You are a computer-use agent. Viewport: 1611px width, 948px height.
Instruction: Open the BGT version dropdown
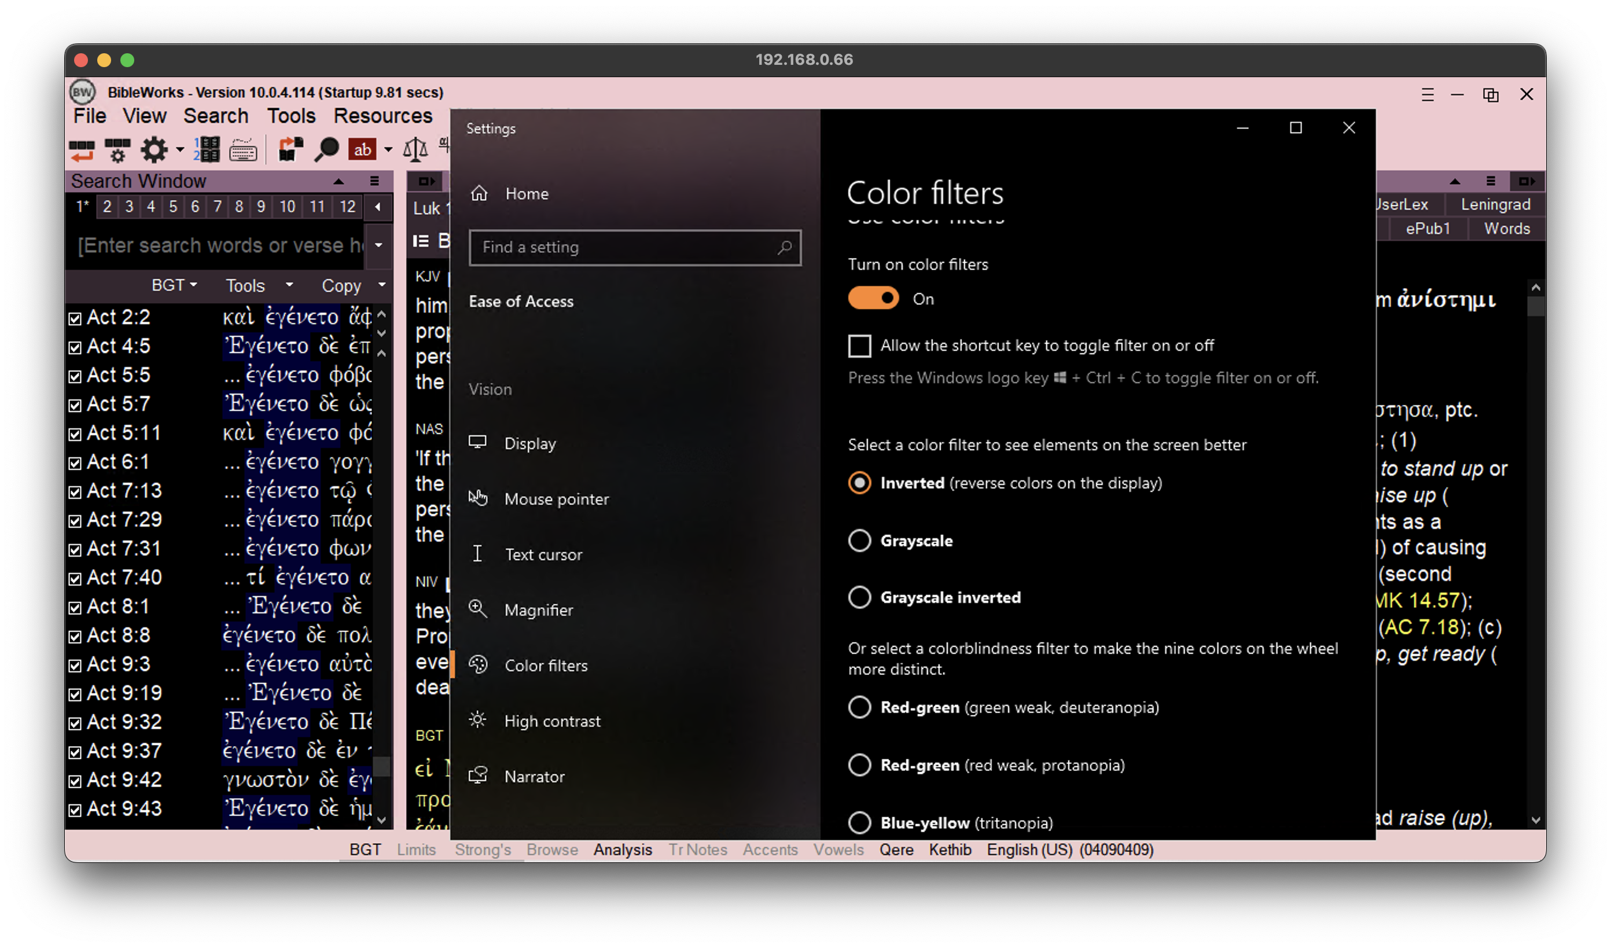tap(174, 285)
